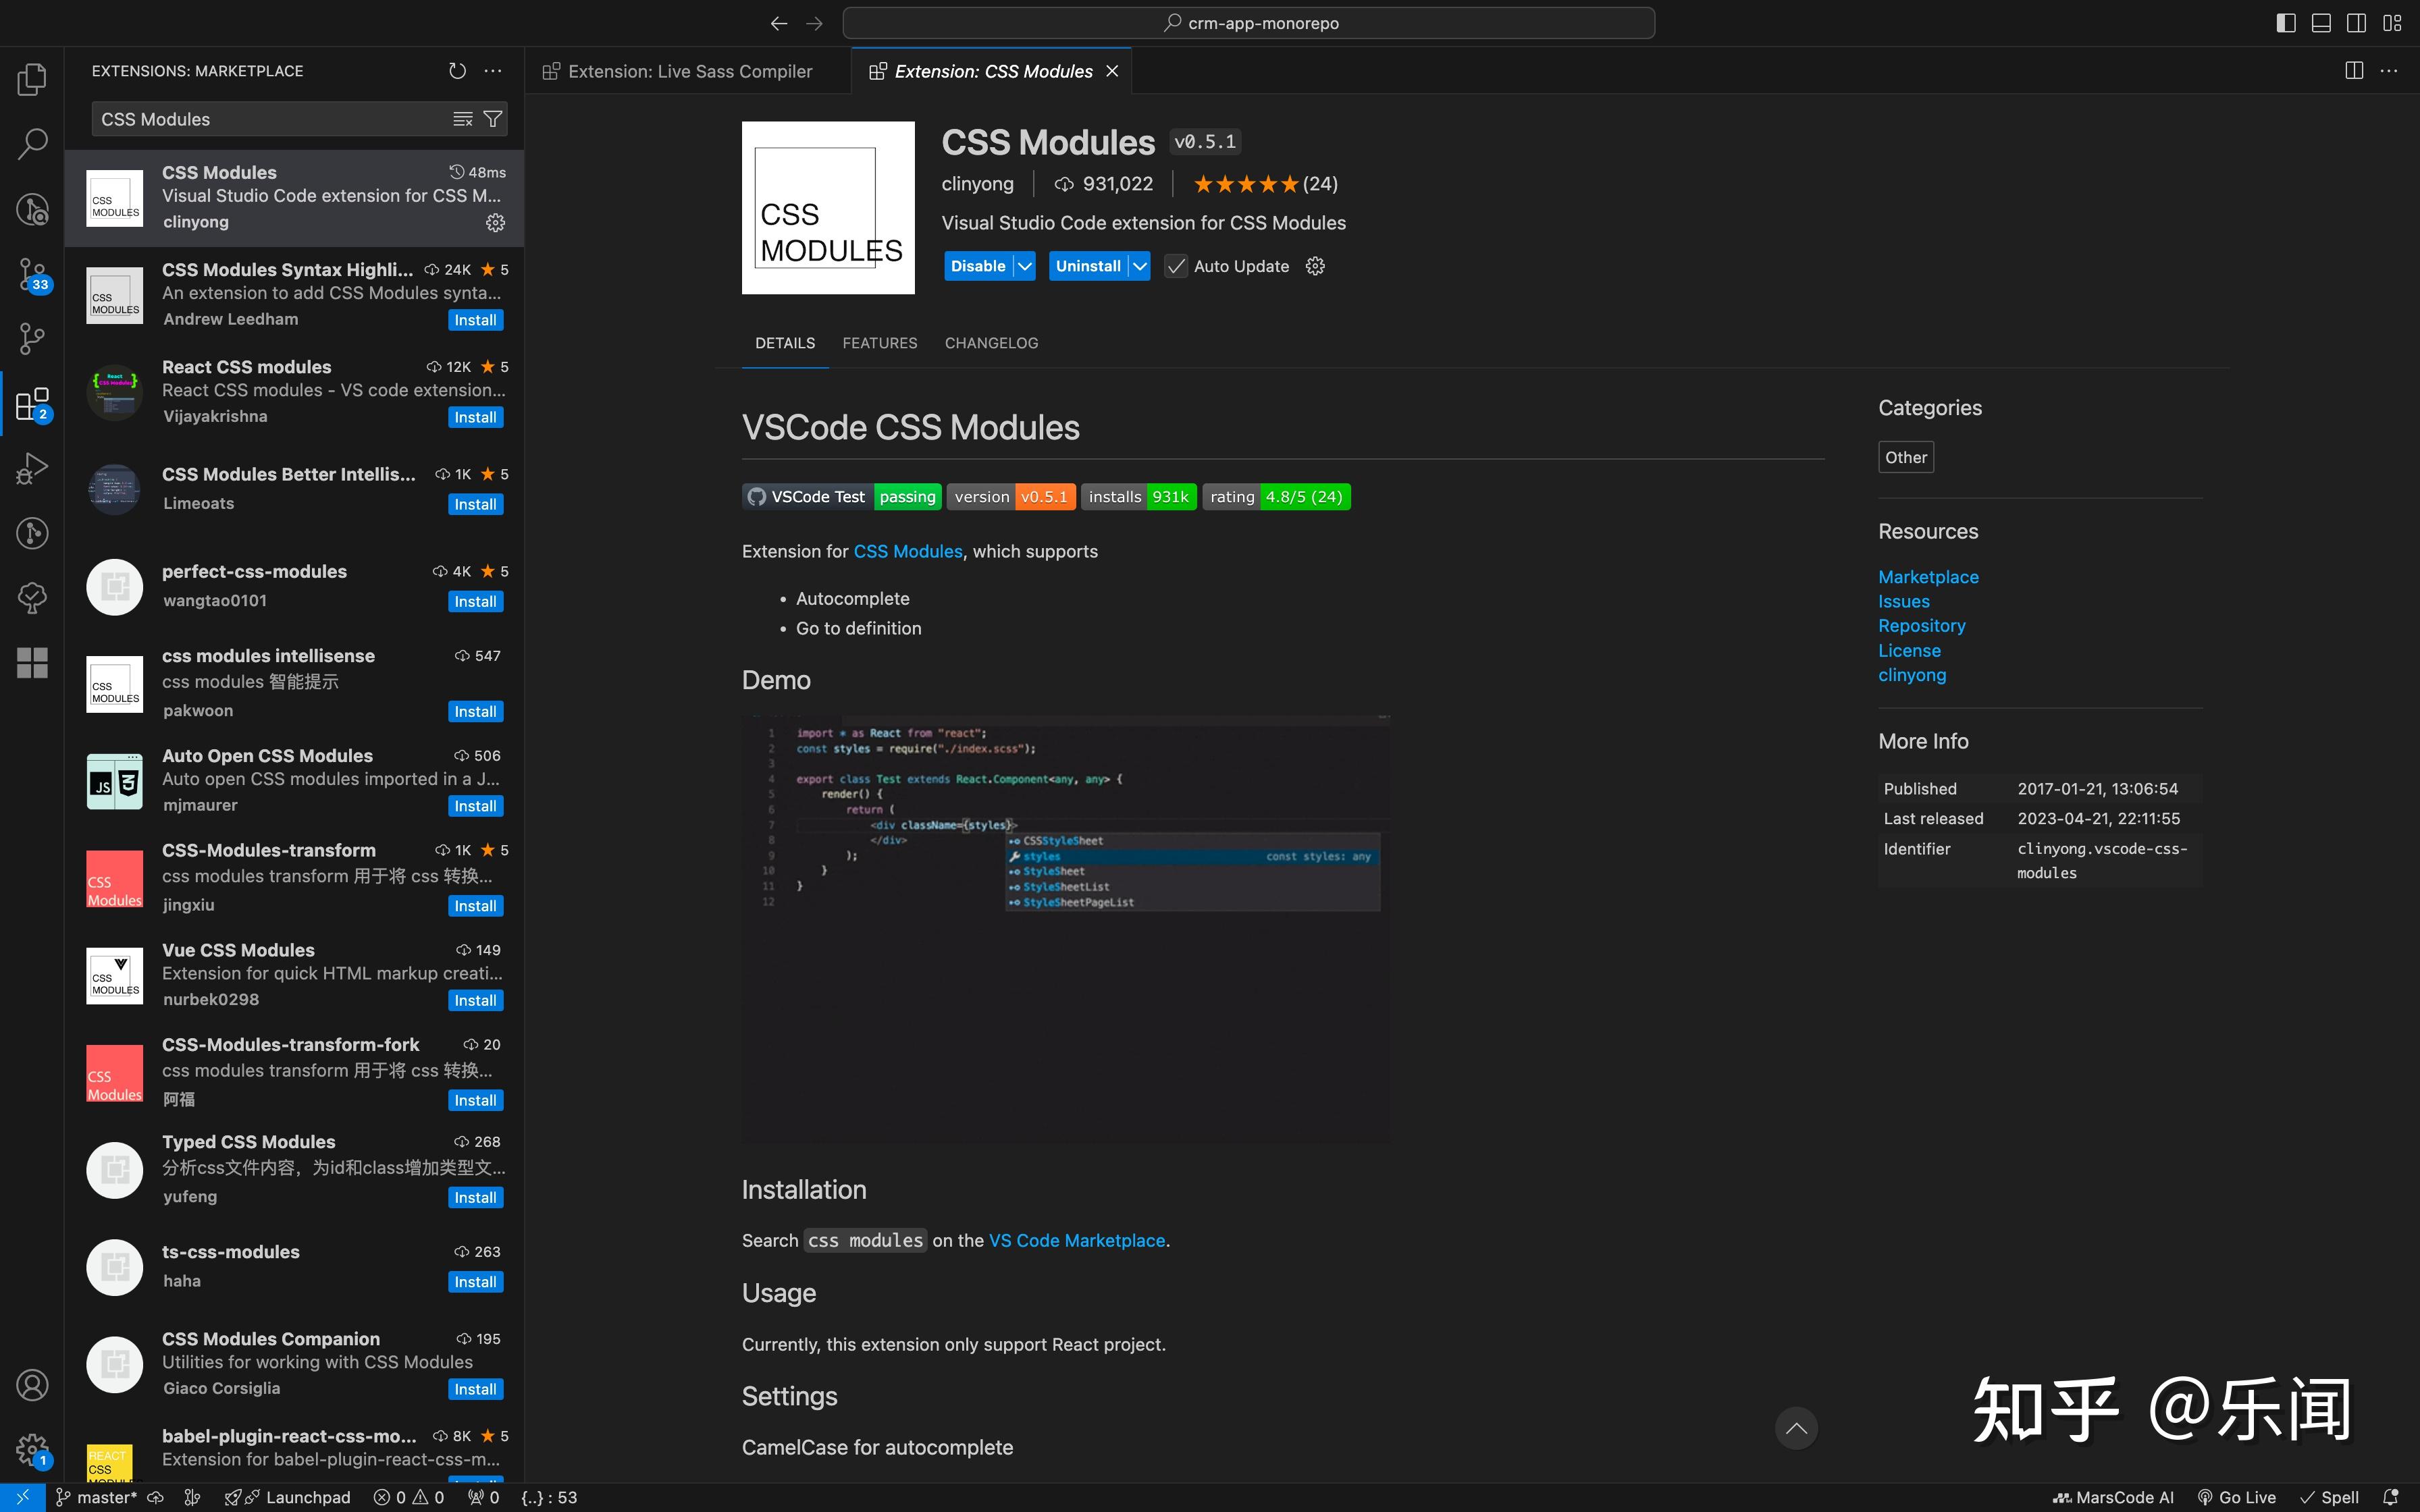Open the filter extensions funnel icon
The height and width of the screenshot is (1512, 2420).
point(492,118)
